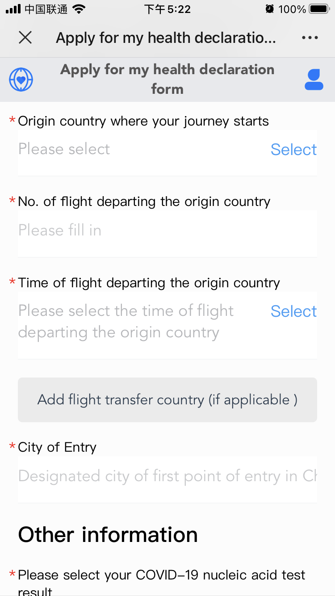This screenshot has width=335, height=596.
Task: Enter flight number in 'Please fill in' field
Action: pyautogui.click(x=167, y=231)
